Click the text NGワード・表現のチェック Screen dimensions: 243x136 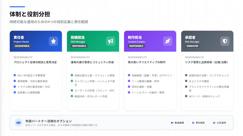point(204,96)
